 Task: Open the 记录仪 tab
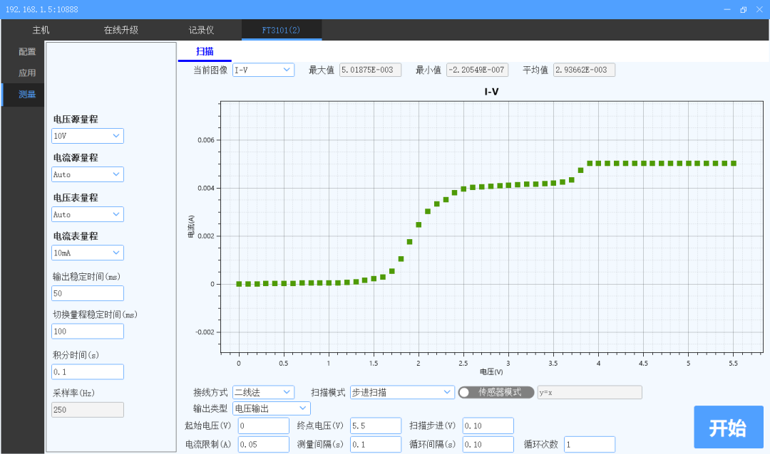click(201, 30)
